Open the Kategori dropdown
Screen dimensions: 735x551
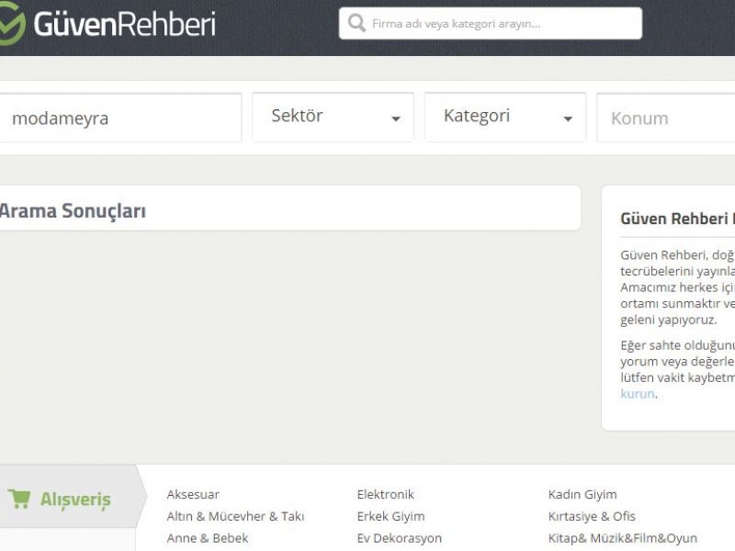pyautogui.click(x=505, y=117)
